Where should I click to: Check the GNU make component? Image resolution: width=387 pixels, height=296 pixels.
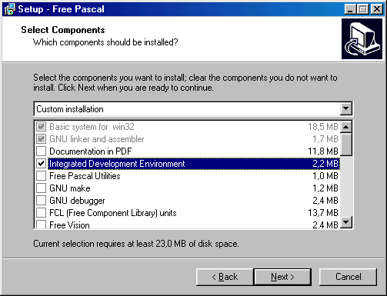click(41, 188)
